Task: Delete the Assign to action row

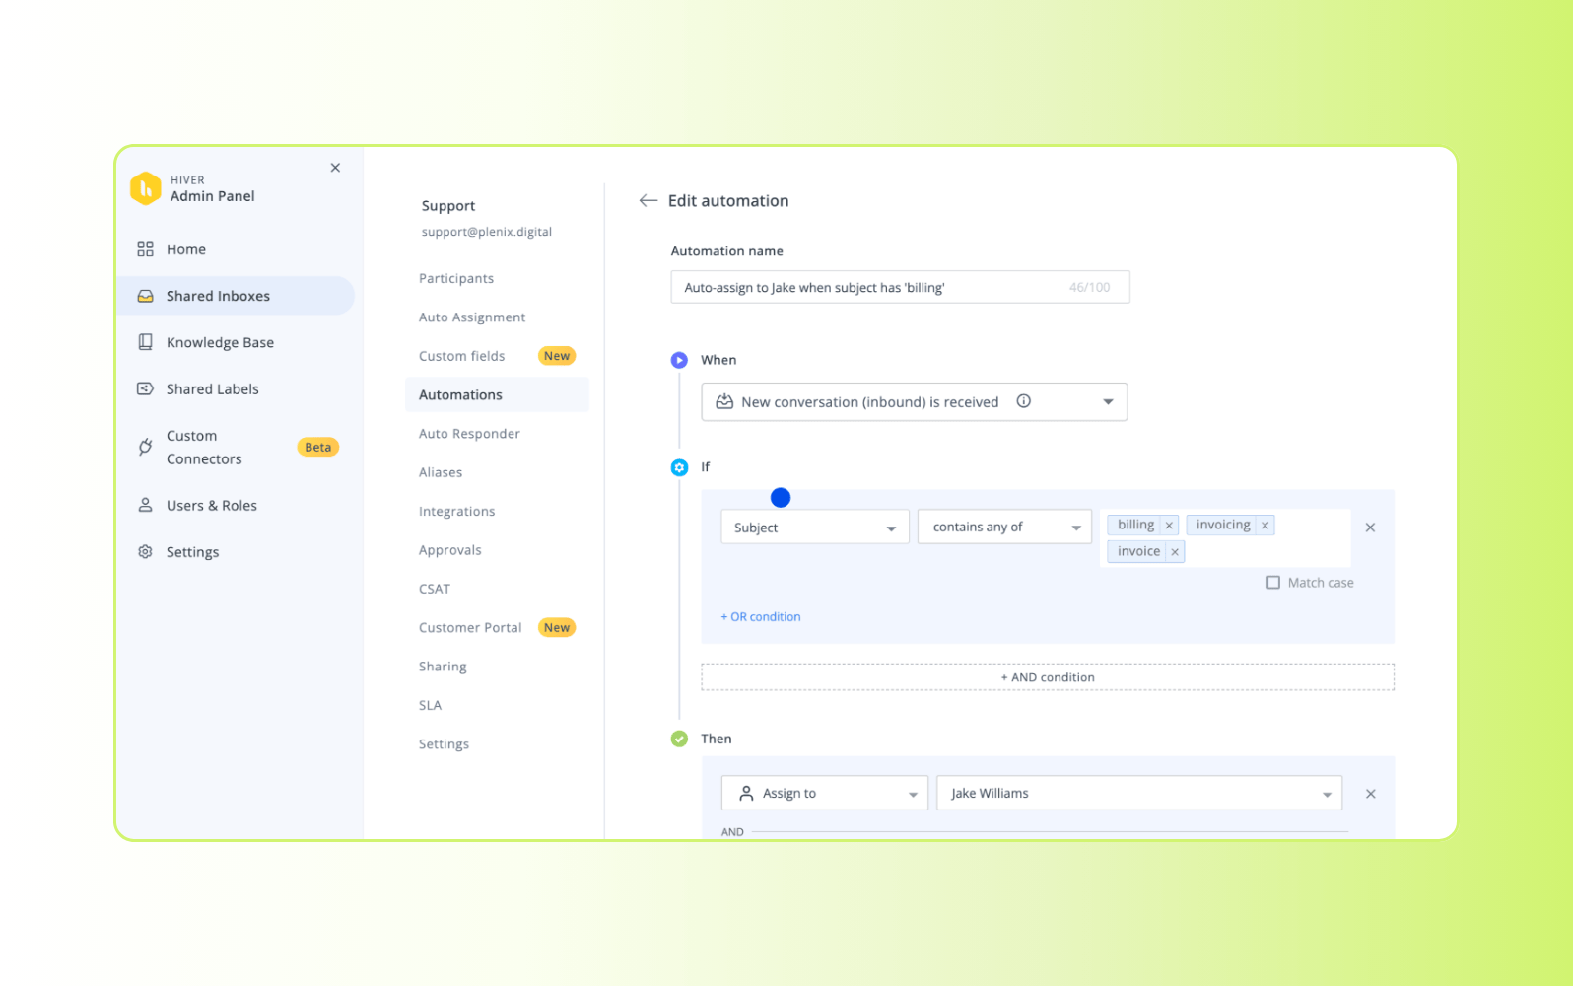Action: pyautogui.click(x=1370, y=794)
